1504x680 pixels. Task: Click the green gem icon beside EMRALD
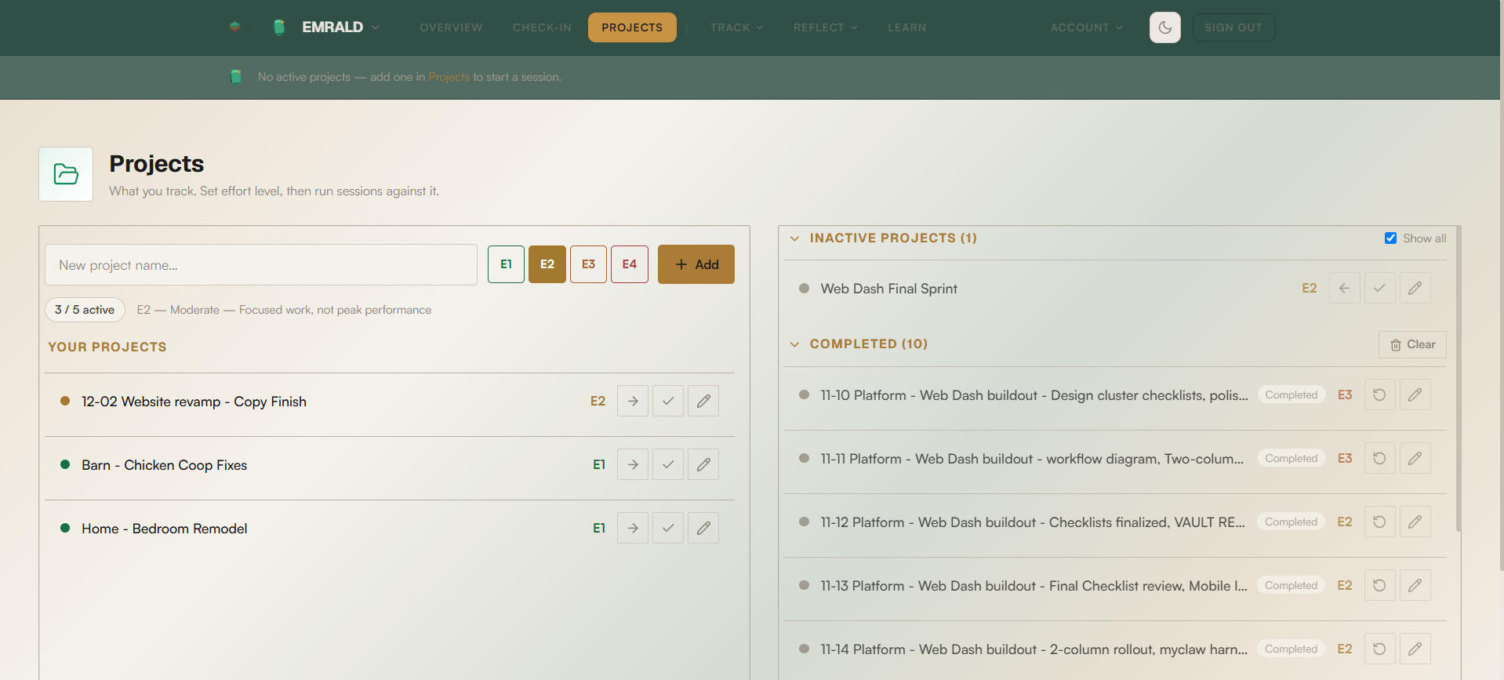[278, 27]
